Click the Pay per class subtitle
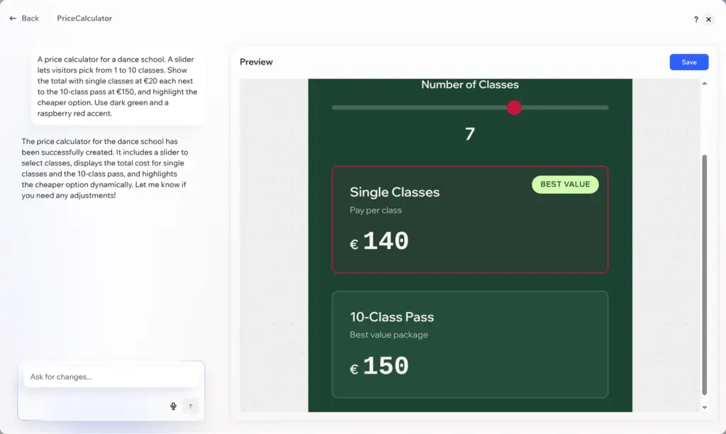Screen dimensions: 726x434 pyautogui.click(x=376, y=211)
